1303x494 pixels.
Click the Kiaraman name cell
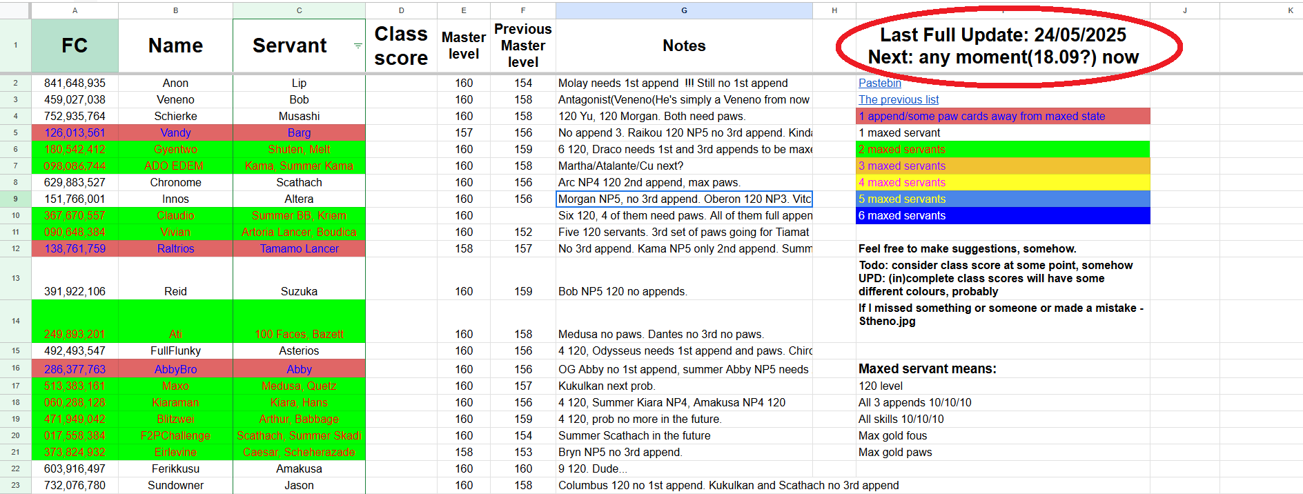[175, 402]
